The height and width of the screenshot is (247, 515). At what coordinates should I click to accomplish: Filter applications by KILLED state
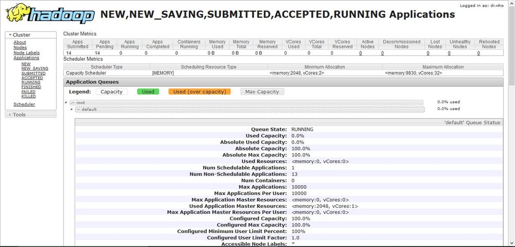click(28, 96)
